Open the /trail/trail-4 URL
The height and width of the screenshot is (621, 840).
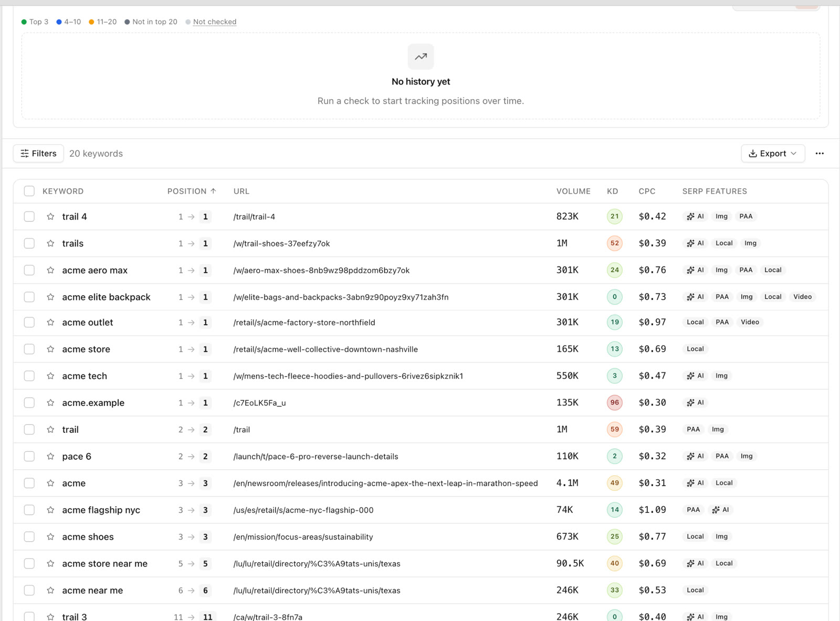[254, 217]
